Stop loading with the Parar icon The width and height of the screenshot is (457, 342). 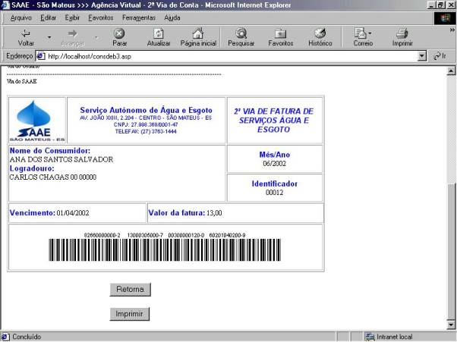(119, 33)
